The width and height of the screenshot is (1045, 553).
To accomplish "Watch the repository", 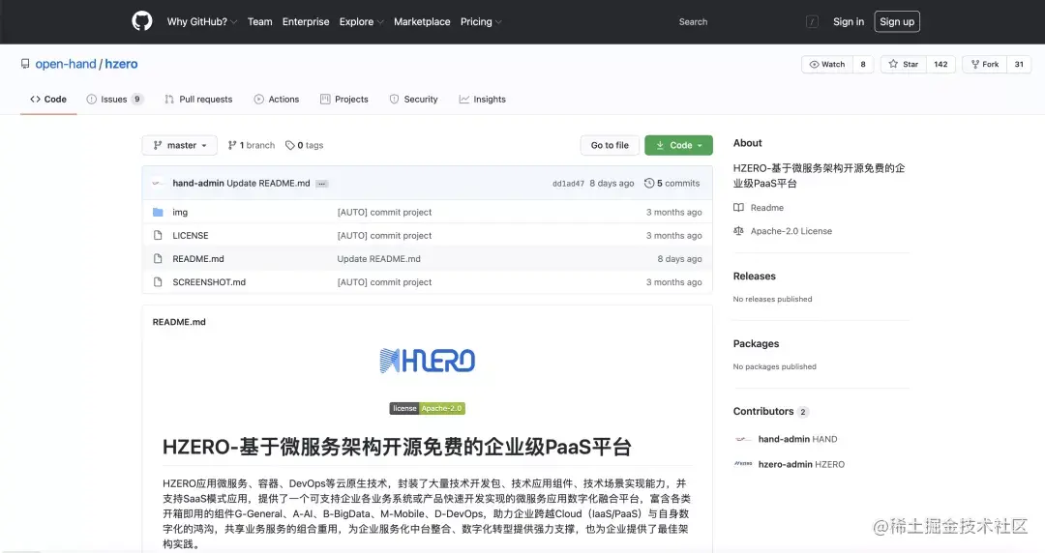I will 827,64.
